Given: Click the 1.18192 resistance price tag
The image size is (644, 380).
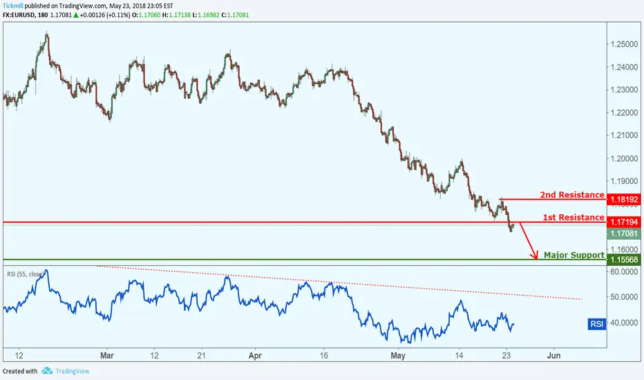Looking at the screenshot, I should [x=624, y=200].
